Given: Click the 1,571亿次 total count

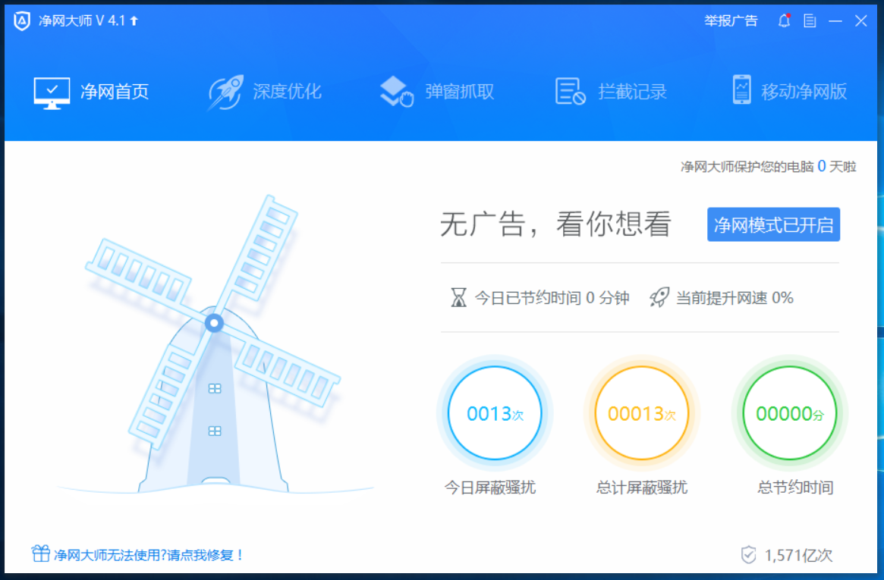Looking at the screenshot, I should 798,555.
